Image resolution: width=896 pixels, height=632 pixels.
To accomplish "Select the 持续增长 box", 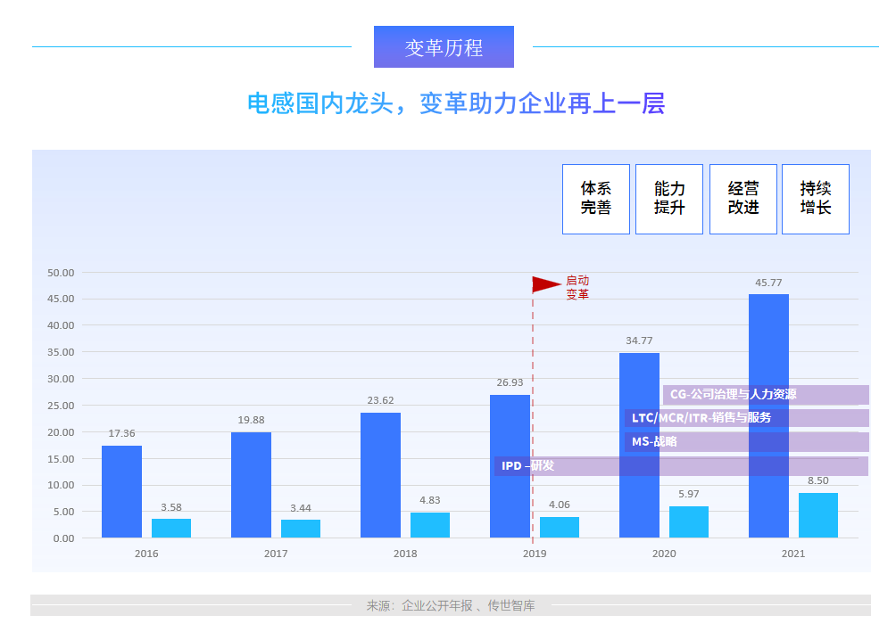I will click(815, 199).
